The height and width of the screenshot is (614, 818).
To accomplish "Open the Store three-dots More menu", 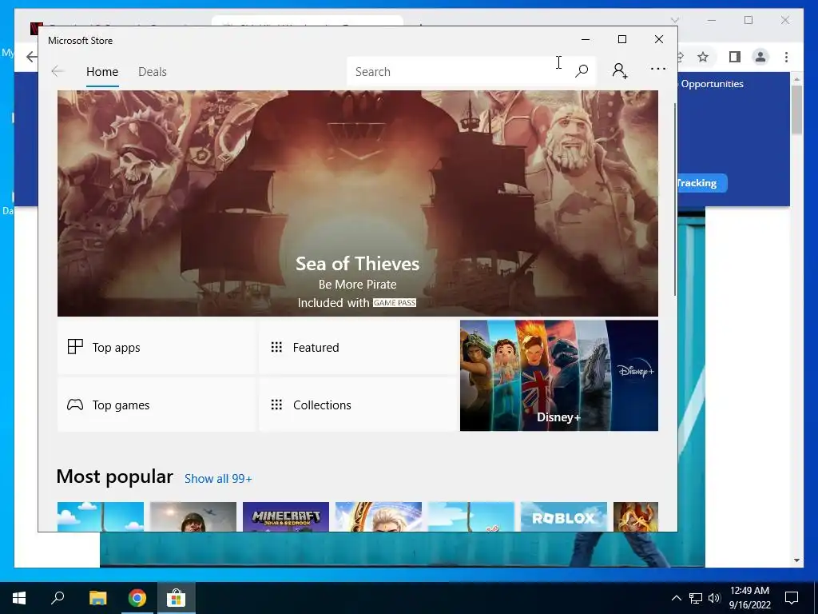I will tap(658, 69).
